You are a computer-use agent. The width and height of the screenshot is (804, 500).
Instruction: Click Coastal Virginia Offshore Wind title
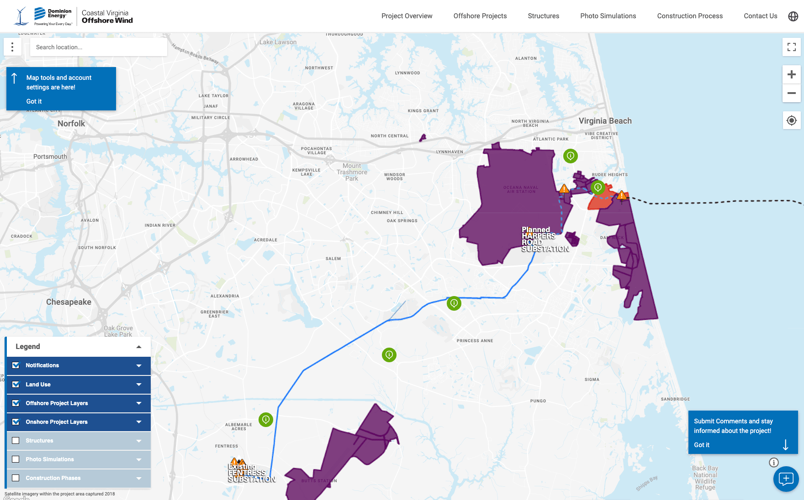pos(107,16)
